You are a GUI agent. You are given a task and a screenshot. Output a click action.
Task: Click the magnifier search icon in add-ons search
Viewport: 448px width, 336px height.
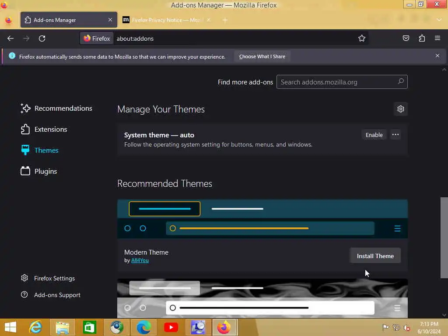point(401,81)
